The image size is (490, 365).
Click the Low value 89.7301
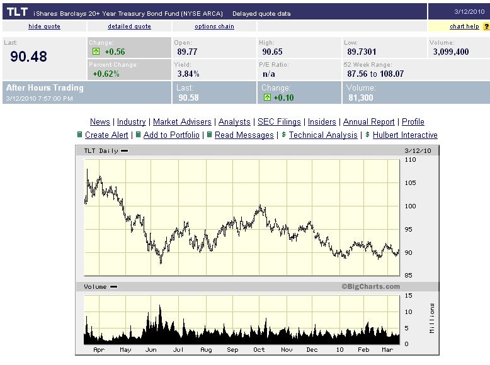[x=362, y=52]
